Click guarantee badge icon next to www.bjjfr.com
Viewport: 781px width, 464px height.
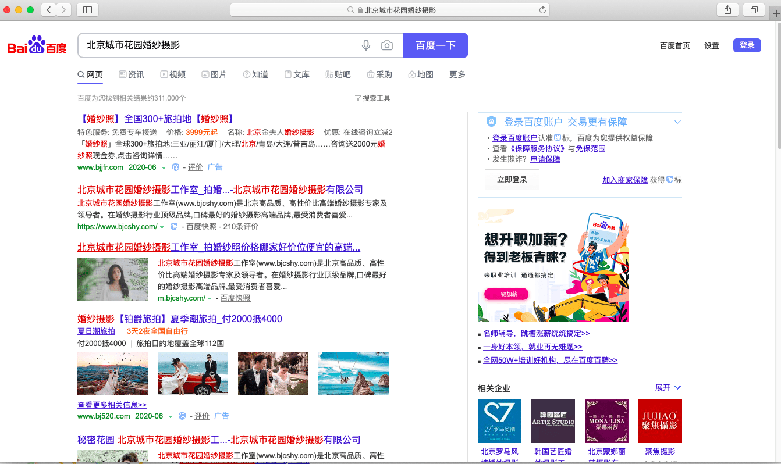(176, 167)
